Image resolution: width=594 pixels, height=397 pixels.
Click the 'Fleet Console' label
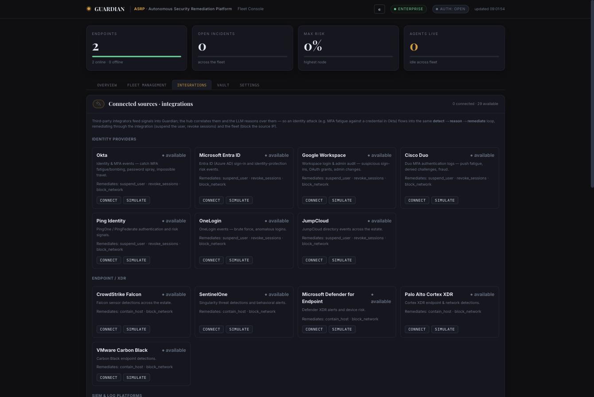pyautogui.click(x=250, y=9)
